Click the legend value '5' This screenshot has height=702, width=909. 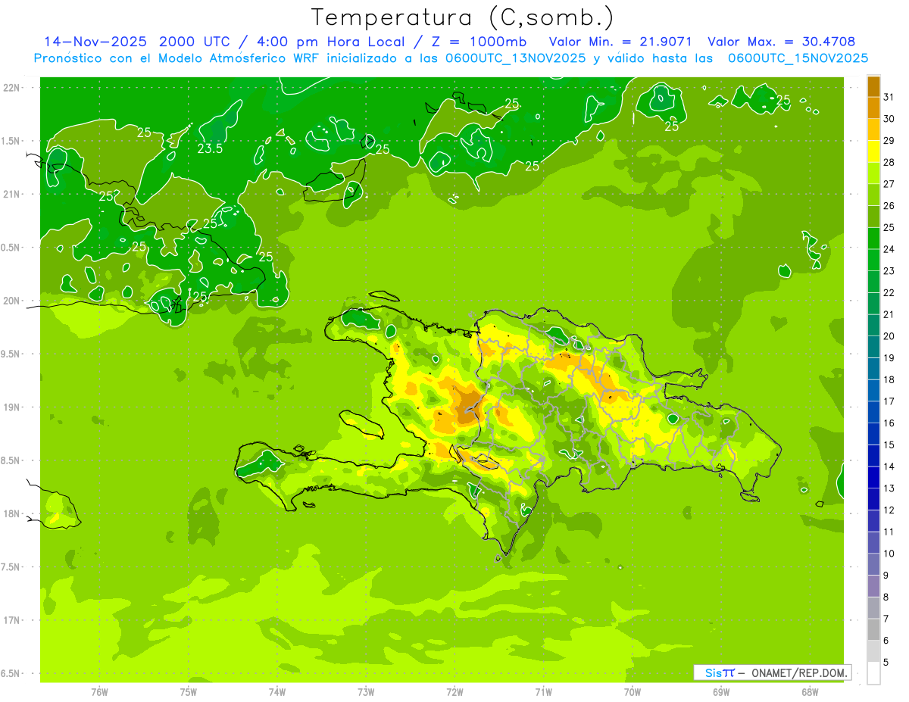[886, 663]
